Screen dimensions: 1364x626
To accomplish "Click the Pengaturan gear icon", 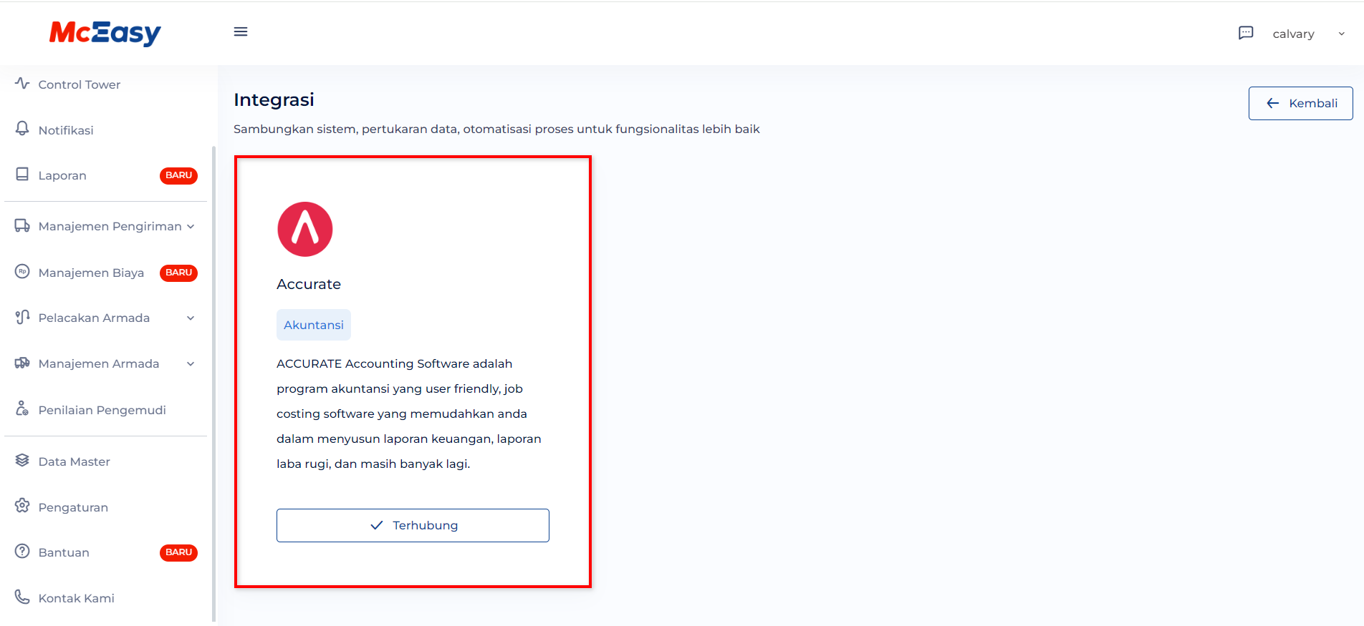I will pyautogui.click(x=22, y=506).
